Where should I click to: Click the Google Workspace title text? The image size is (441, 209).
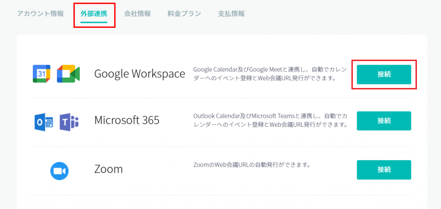(140, 74)
